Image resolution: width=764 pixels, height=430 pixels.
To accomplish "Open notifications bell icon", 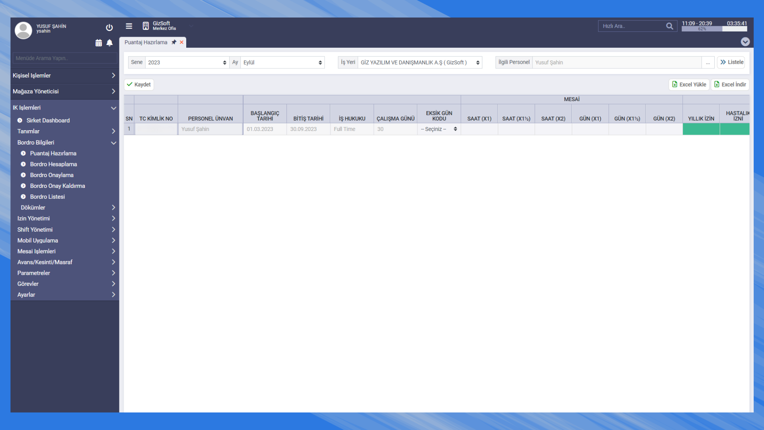I will pyautogui.click(x=109, y=43).
